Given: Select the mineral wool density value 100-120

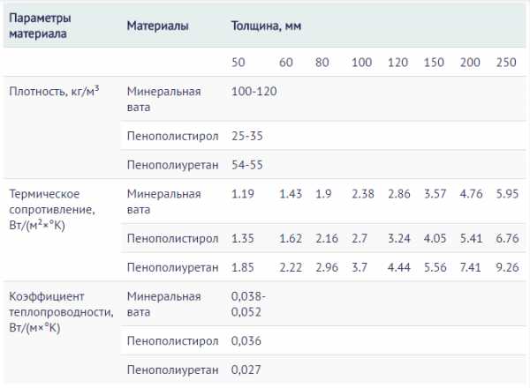Looking at the screenshot, I should click(x=254, y=92).
